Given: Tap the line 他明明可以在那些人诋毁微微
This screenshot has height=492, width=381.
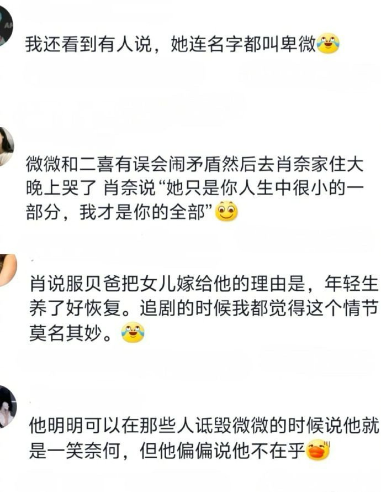Looking at the screenshot, I should (x=204, y=426).
